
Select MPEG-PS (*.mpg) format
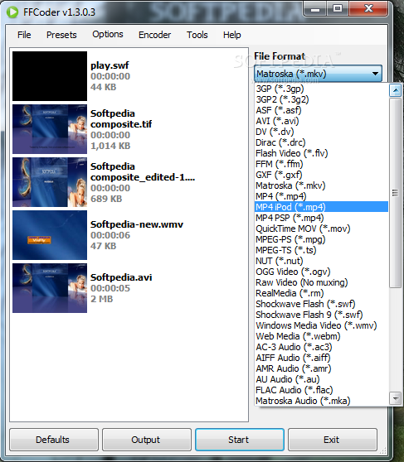321,239
